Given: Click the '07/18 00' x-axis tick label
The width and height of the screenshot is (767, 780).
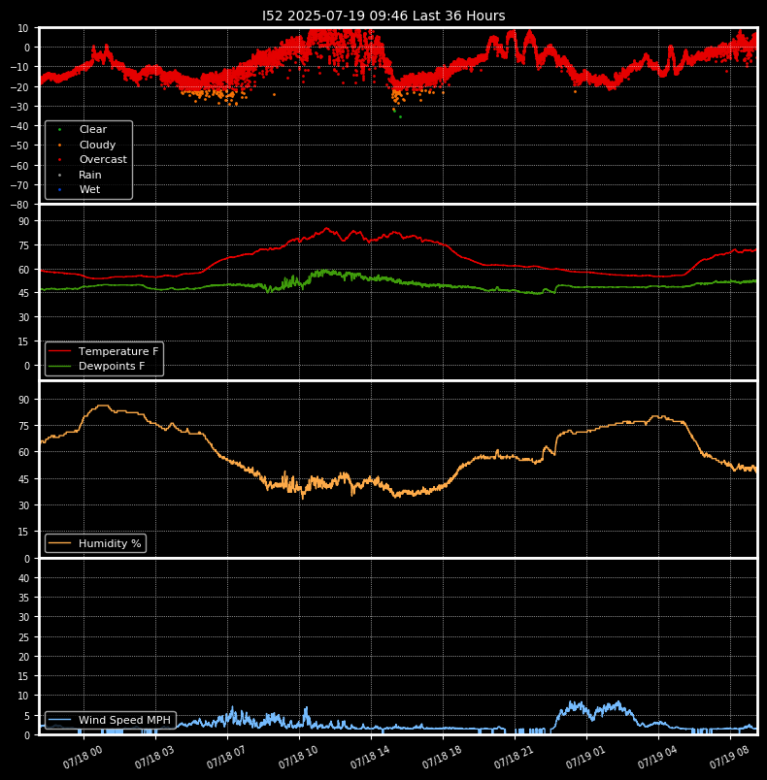Looking at the screenshot, I should (83, 757).
